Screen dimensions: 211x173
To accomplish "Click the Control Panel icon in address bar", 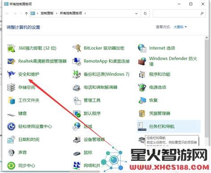I will point(33,13).
